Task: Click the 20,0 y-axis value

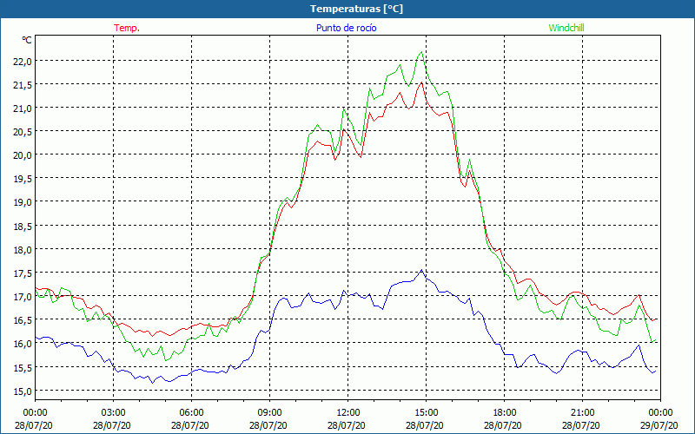Action: click(x=23, y=155)
